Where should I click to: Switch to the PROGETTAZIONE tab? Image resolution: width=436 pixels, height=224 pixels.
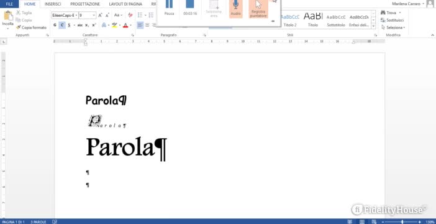[x=85, y=4]
